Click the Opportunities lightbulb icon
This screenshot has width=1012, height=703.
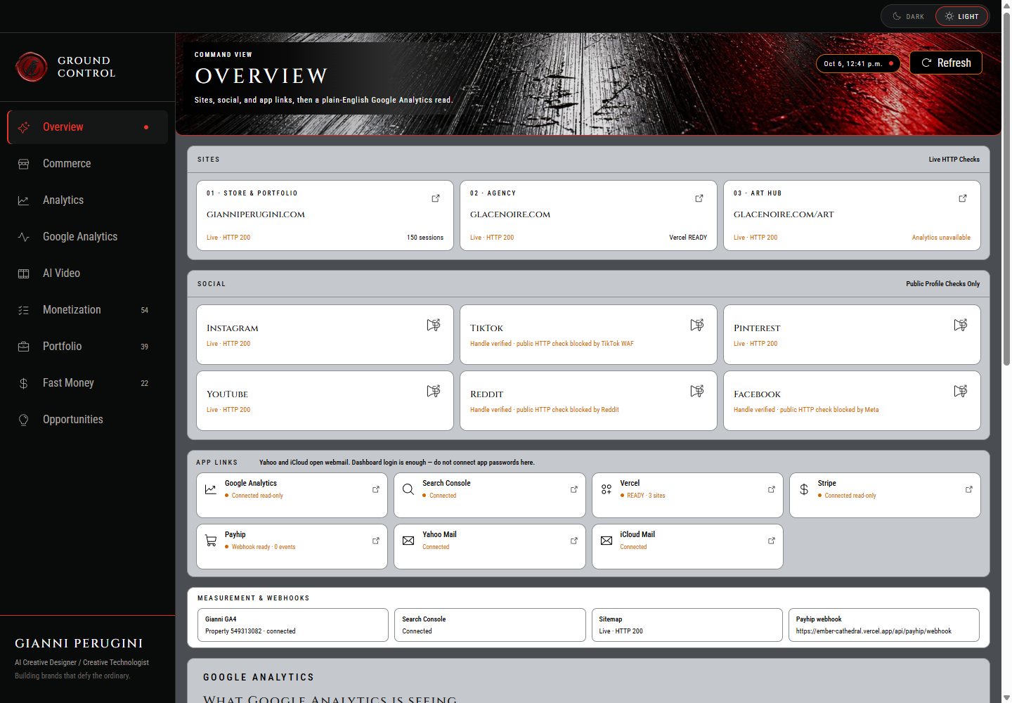24,420
